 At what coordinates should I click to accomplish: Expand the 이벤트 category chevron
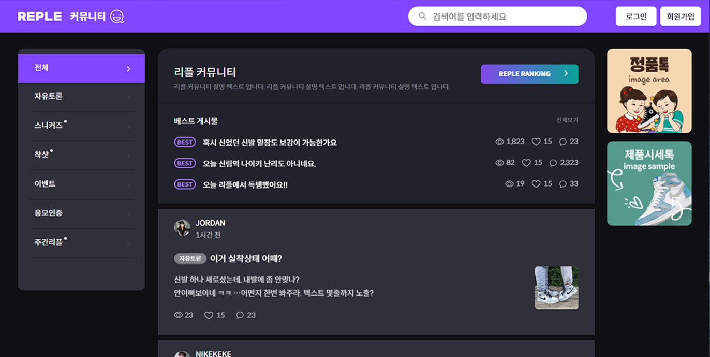pyautogui.click(x=128, y=185)
